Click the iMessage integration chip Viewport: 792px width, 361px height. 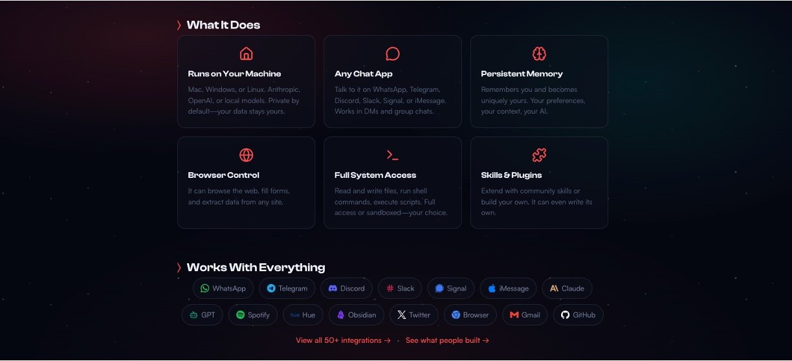[x=508, y=289]
